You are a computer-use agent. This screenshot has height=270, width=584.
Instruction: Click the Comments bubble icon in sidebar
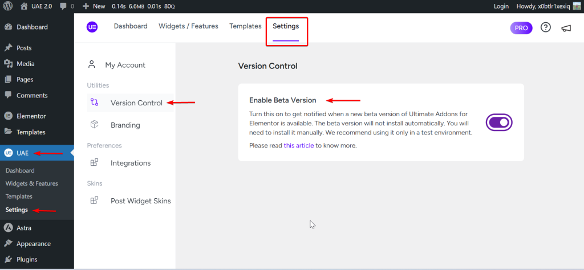tap(8, 95)
